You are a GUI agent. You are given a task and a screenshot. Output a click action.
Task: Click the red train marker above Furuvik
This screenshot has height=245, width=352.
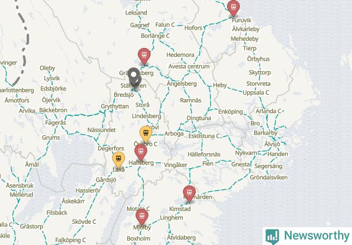233,8
